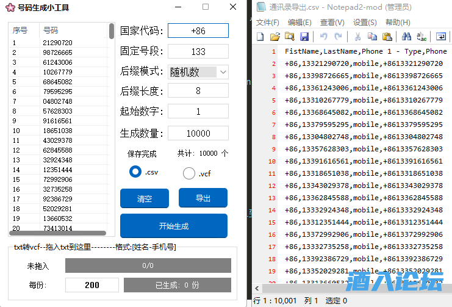452x307 pixels.
Task: Open the 后缀模式 dropdown
Action: [198, 72]
